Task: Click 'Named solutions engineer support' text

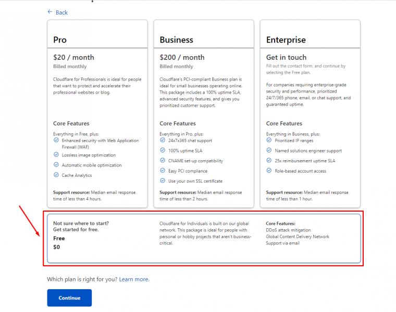Action: pos(308,151)
